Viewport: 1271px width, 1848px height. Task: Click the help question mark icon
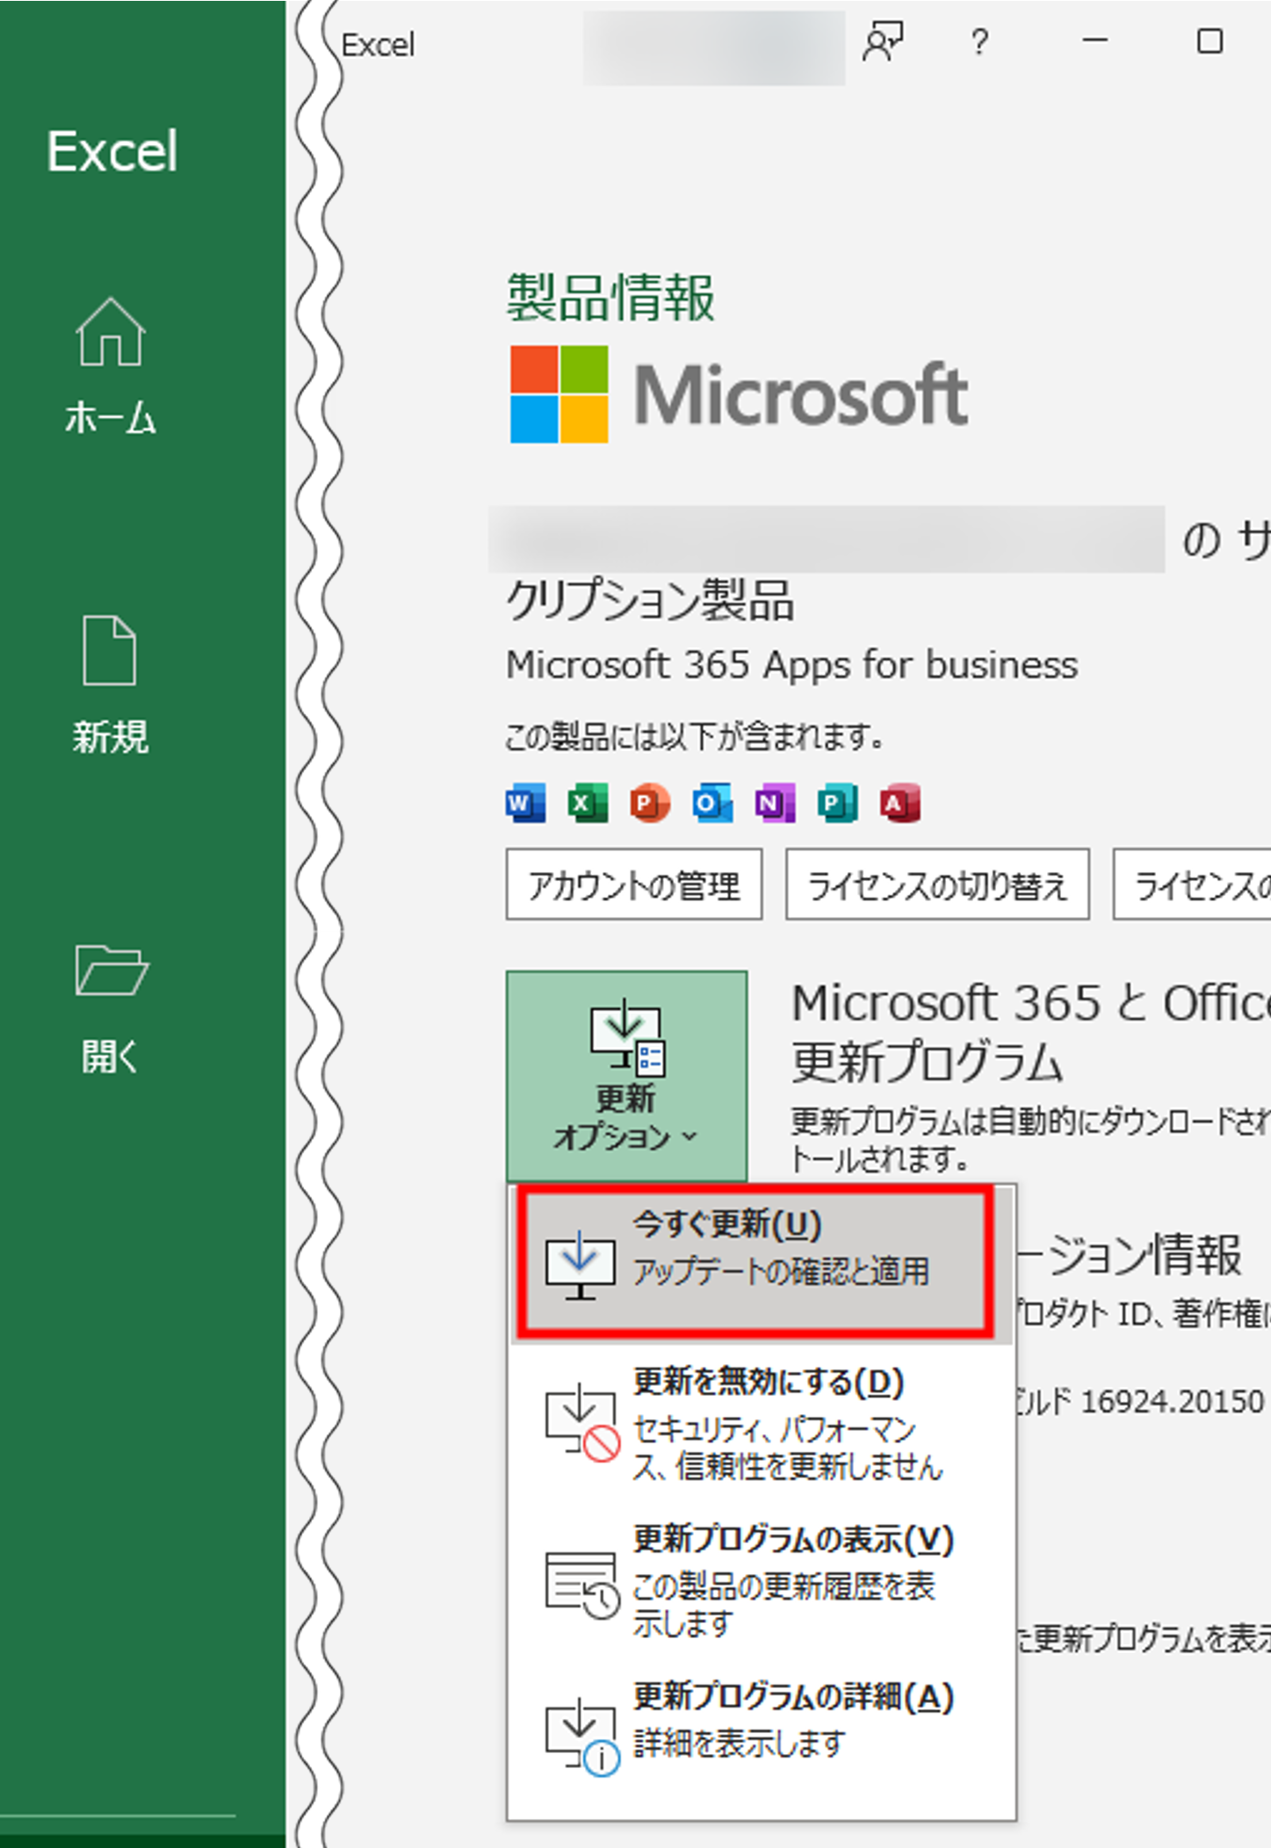tap(979, 41)
